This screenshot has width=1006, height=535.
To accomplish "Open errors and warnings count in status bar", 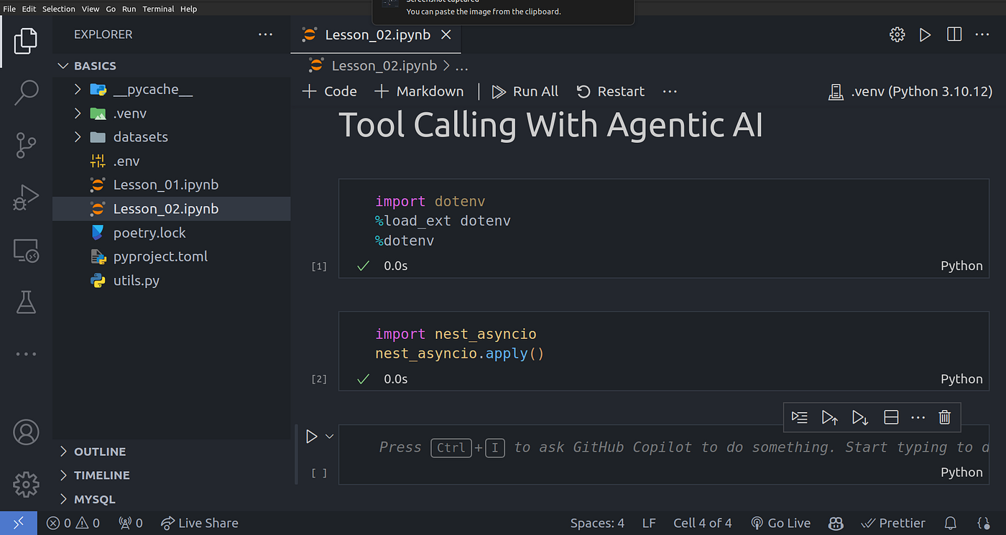I will click(x=73, y=523).
